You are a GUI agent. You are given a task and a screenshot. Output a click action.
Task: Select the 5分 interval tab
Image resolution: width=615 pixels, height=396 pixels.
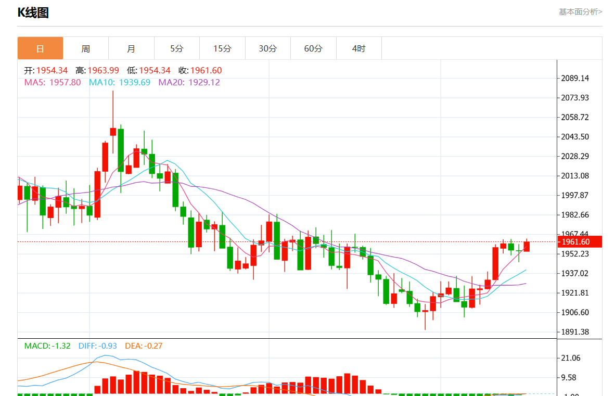click(x=177, y=48)
